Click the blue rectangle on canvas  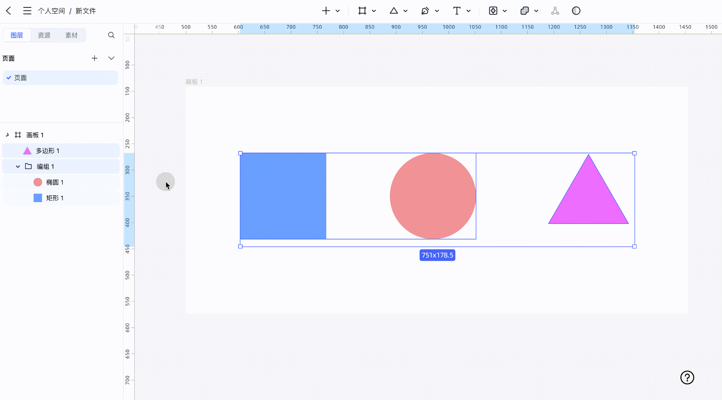283,196
